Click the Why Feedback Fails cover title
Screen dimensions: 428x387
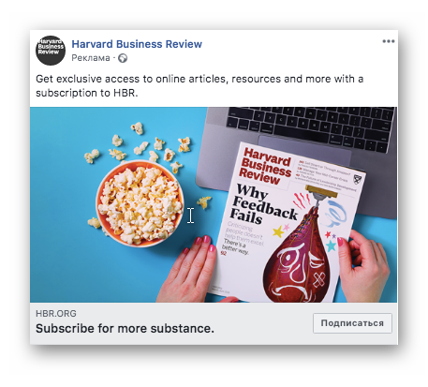click(x=263, y=204)
